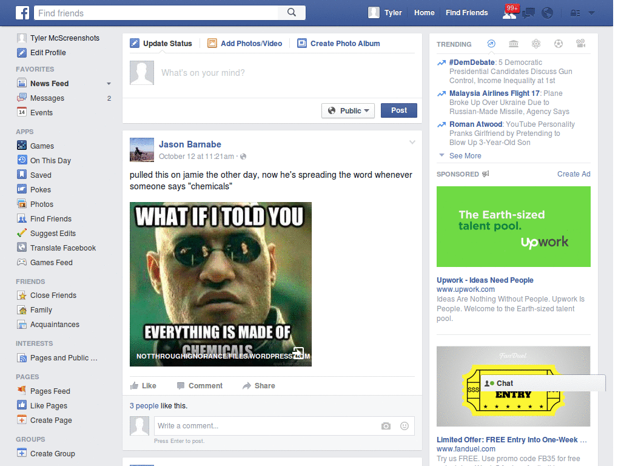Click the Find friends search field
This screenshot has width=621, height=466.
tap(156, 13)
